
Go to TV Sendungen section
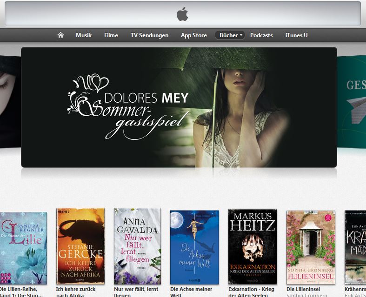pos(149,35)
